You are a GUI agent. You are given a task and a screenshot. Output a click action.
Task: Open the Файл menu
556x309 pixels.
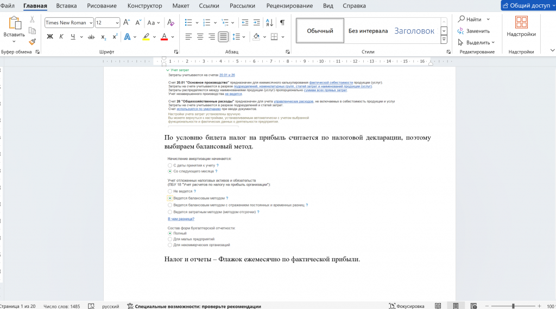pos(8,5)
